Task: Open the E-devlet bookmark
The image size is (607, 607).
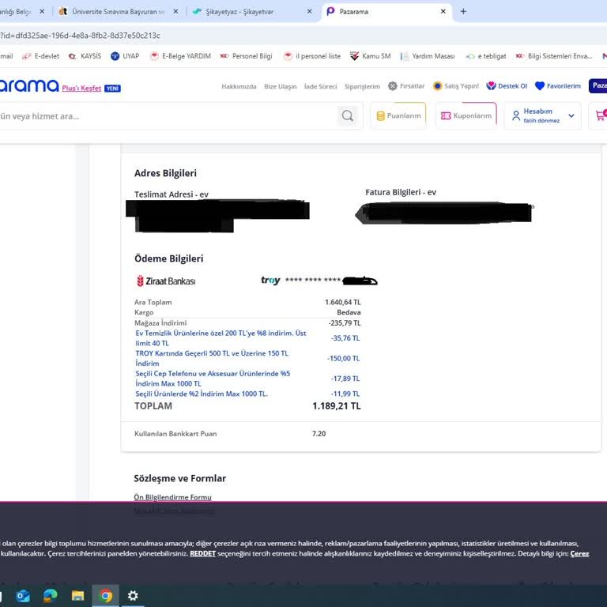Action: click(42, 56)
